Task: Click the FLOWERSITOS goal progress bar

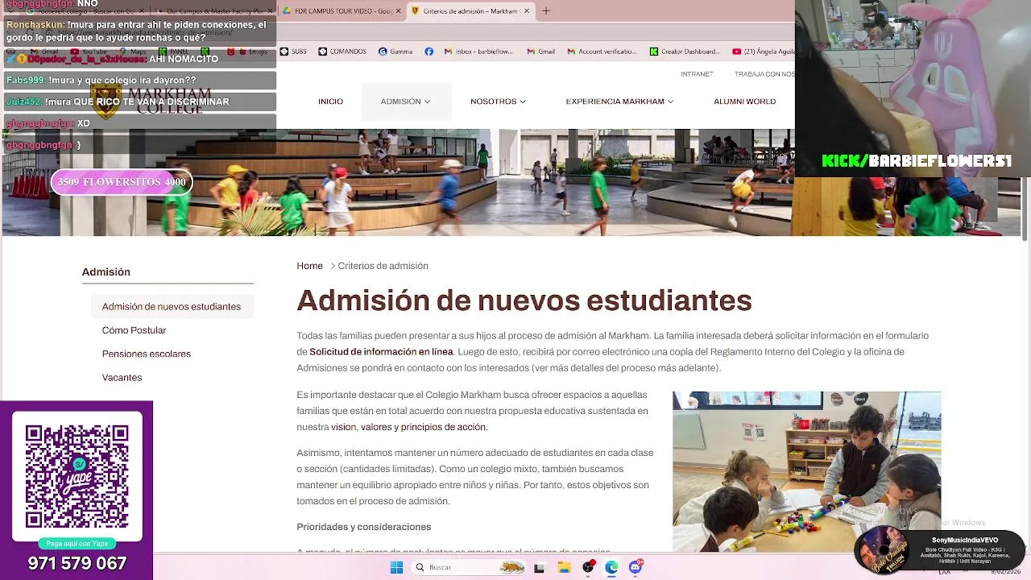Action: click(122, 182)
